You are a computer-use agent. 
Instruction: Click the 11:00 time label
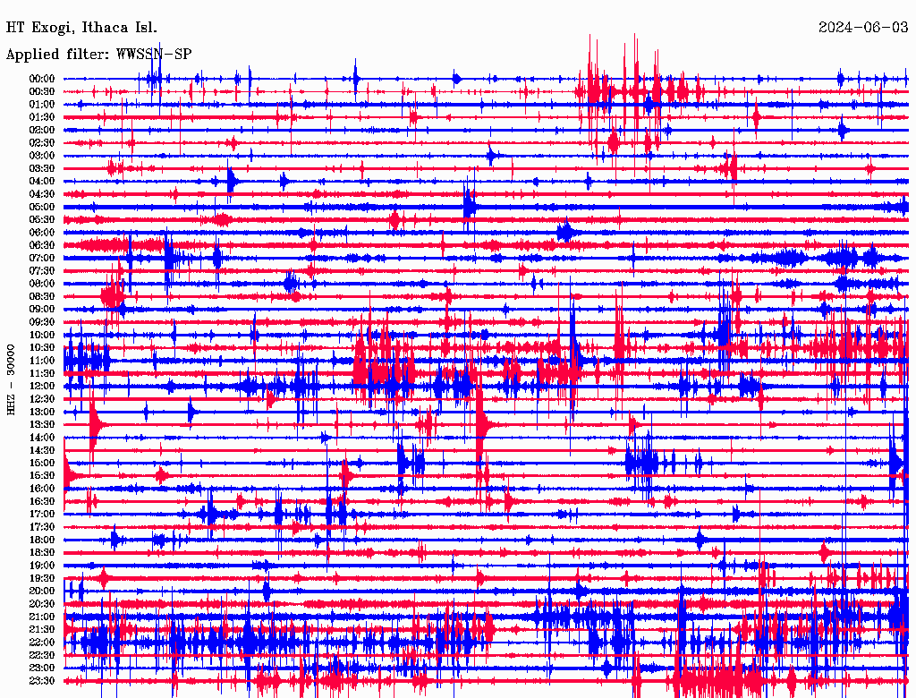coord(42,361)
